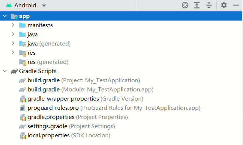
Task: Click the settings.gradle elephant icon
Action: coord(22,126)
